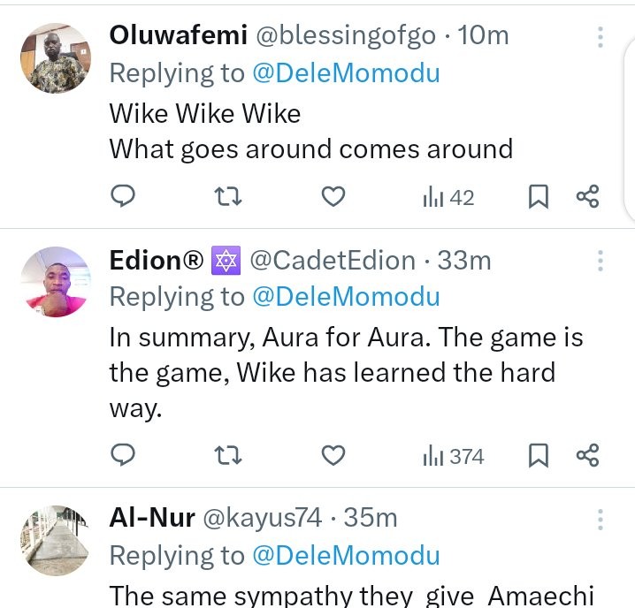Open @DeleMomodu link in Oluwafemi's reply
The image size is (635, 608).
click(x=347, y=73)
